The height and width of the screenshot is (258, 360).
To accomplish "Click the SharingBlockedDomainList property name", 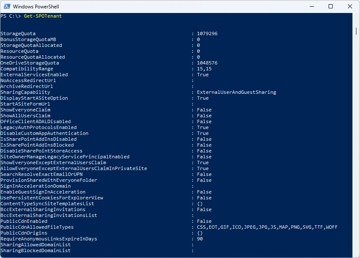I will pyautogui.click(x=36, y=250).
